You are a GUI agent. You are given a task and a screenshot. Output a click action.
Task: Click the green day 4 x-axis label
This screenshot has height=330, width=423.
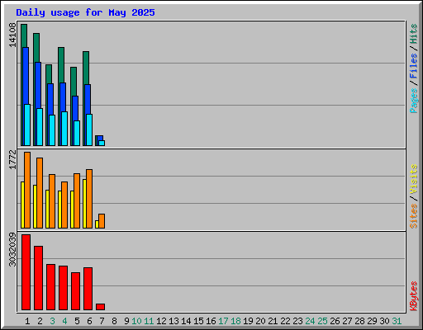tap(64, 321)
